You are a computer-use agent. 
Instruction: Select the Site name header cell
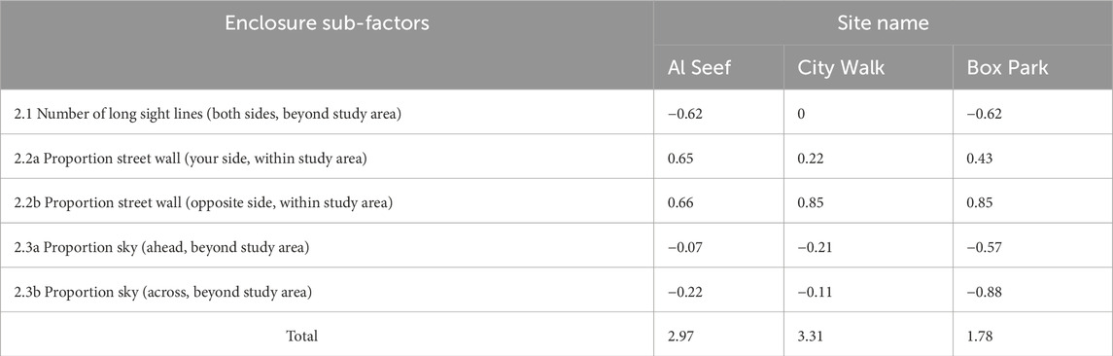[883, 23]
